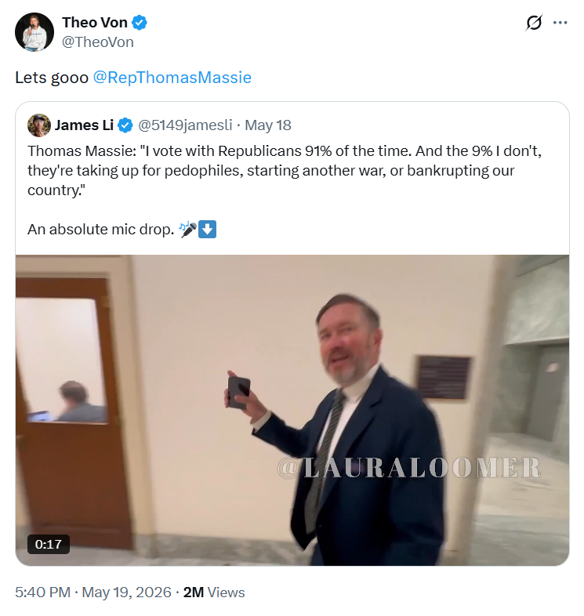Click the down-arrow emoji in quoted post
The image size is (584, 616).
click(207, 229)
